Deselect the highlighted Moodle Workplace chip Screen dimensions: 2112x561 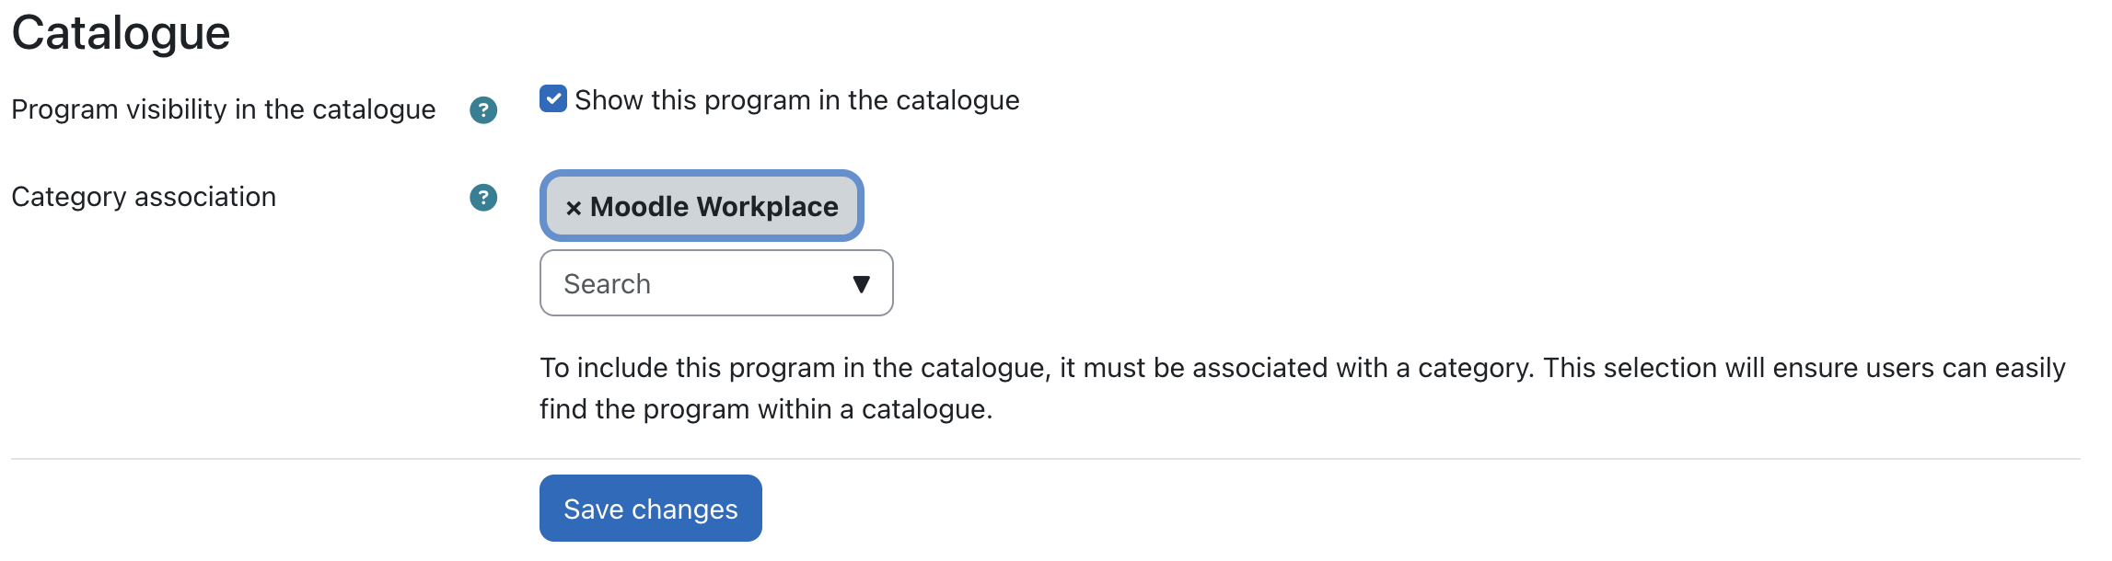702,206
